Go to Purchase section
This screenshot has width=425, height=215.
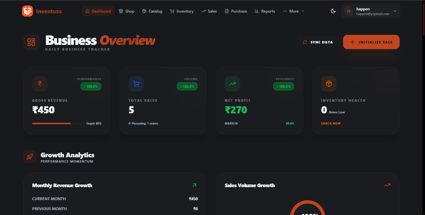(236, 11)
